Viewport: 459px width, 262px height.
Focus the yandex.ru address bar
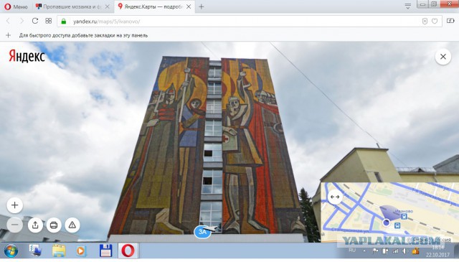pyautogui.click(x=250, y=22)
